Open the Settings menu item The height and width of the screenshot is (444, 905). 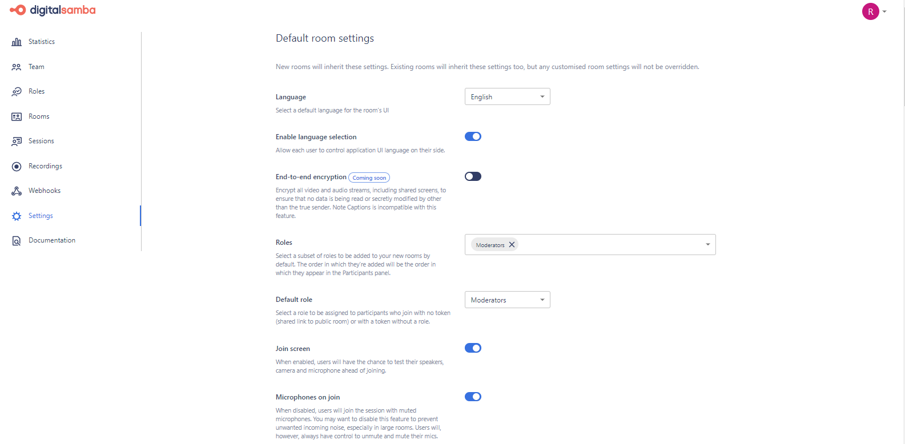[x=41, y=216]
